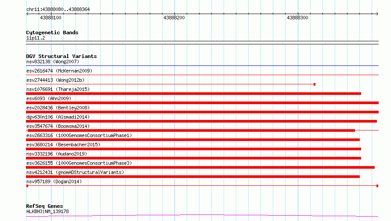Click the red bar for nsv1076691

193,94
